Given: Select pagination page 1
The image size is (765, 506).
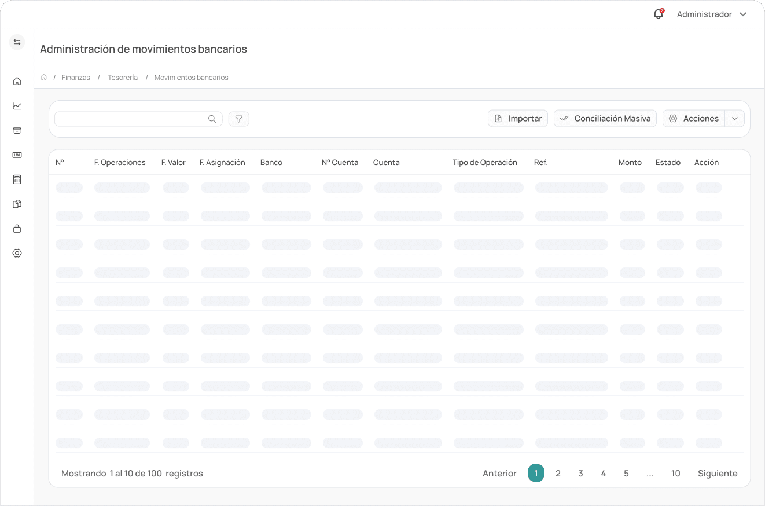Looking at the screenshot, I should [x=536, y=473].
